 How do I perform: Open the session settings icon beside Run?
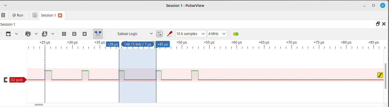tap(35, 15)
